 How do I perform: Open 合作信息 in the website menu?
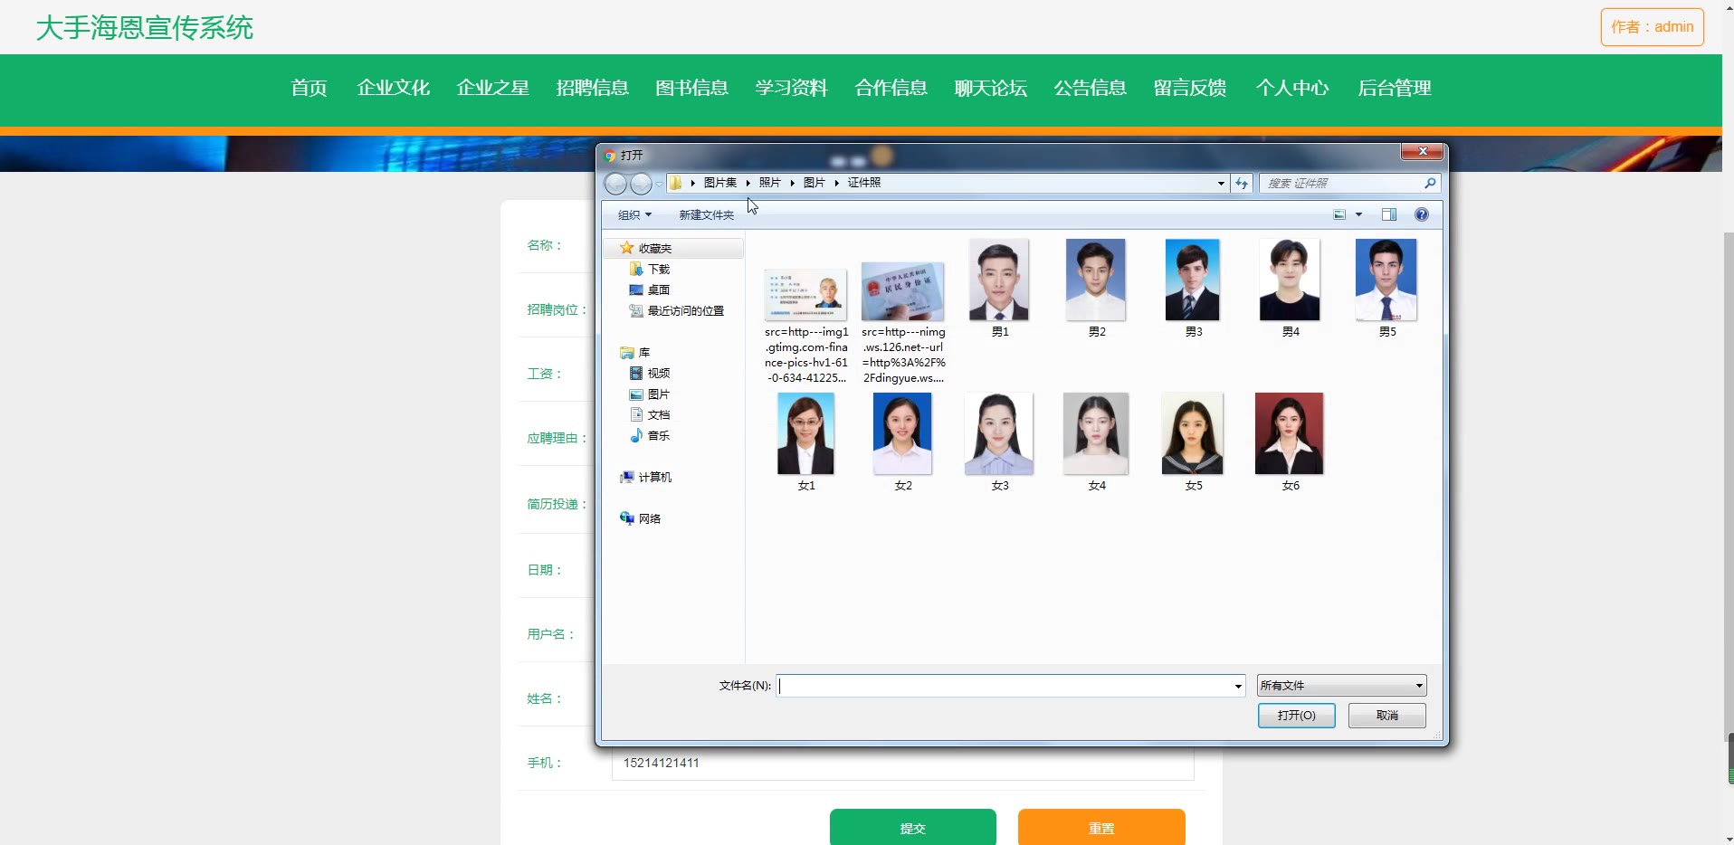pos(891,88)
